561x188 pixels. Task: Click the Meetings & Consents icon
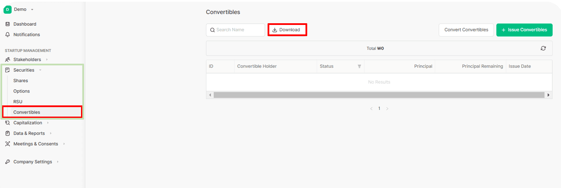click(x=7, y=144)
